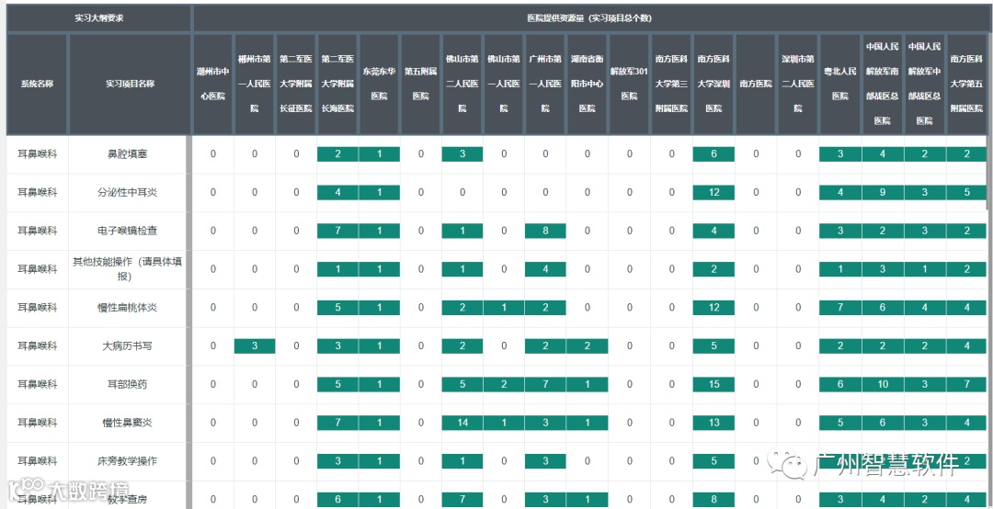Screen dimensions: 993x509
Task: Click 耳鼻喉科 in the 耳部换药 row
Action: pos(38,384)
